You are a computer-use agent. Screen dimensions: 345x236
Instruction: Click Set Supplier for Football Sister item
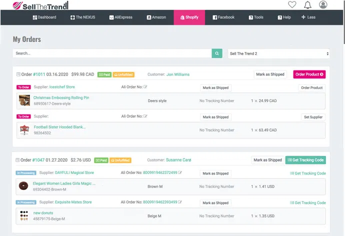point(313,117)
